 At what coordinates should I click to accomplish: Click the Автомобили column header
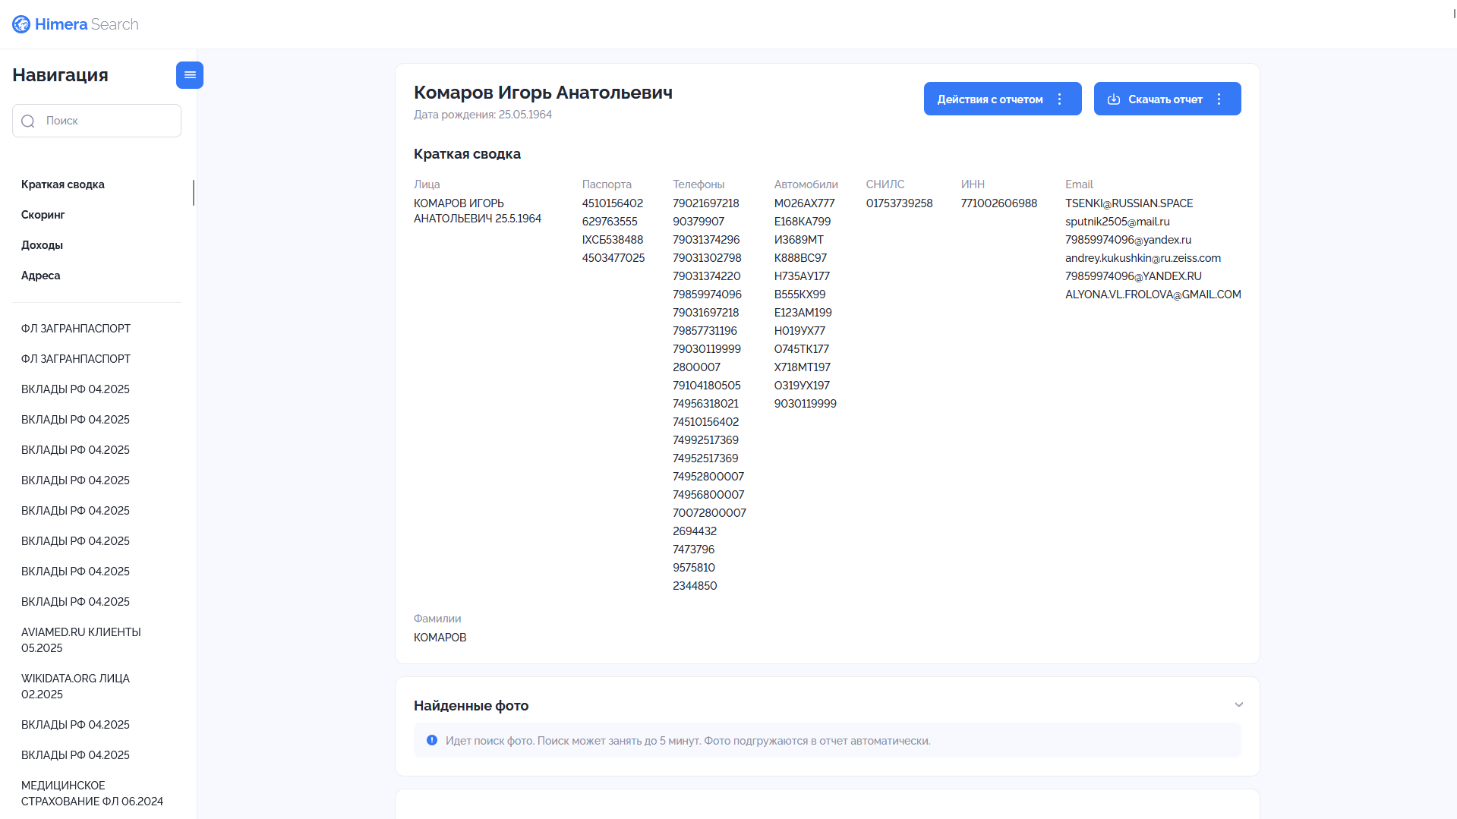click(806, 184)
